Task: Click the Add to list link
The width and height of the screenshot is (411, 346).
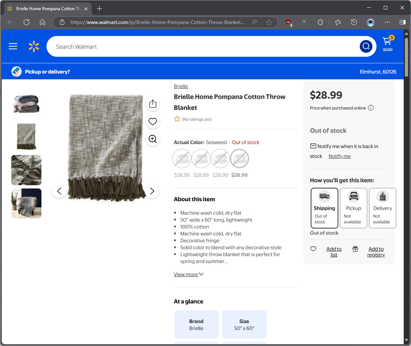Action: pyautogui.click(x=334, y=252)
